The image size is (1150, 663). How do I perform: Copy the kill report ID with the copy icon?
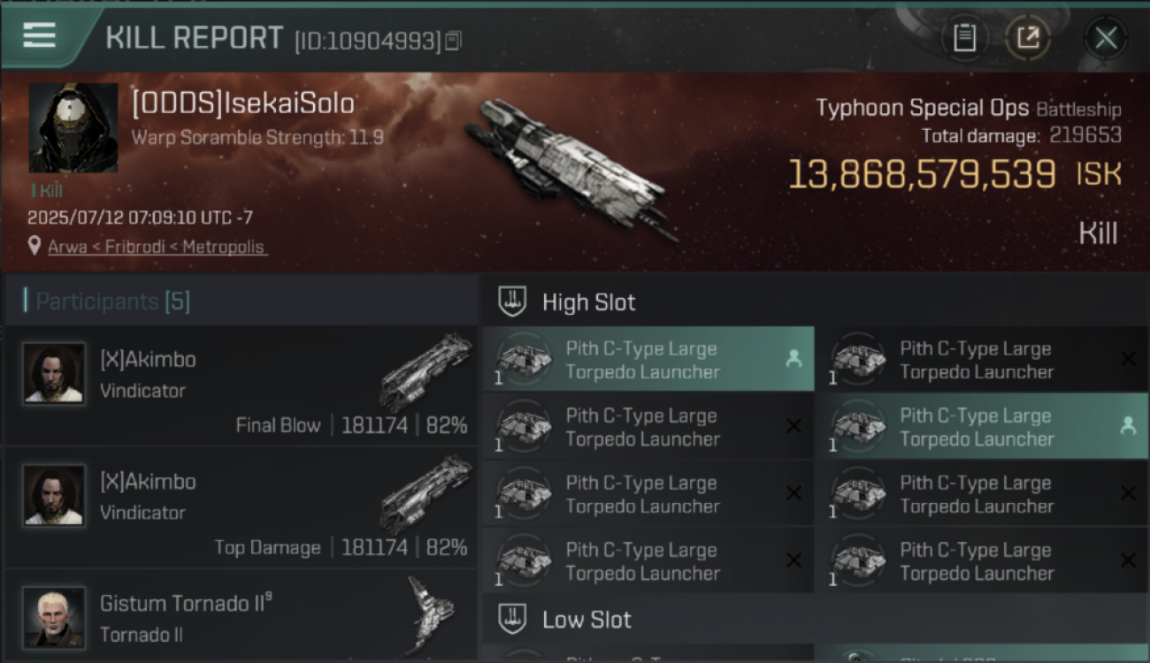coord(453,41)
